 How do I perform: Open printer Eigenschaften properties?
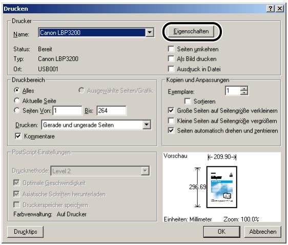[x=191, y=31]
